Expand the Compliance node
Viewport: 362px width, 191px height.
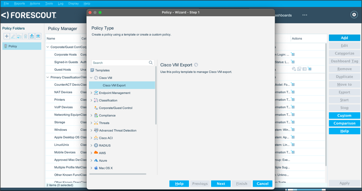[91, 115]
